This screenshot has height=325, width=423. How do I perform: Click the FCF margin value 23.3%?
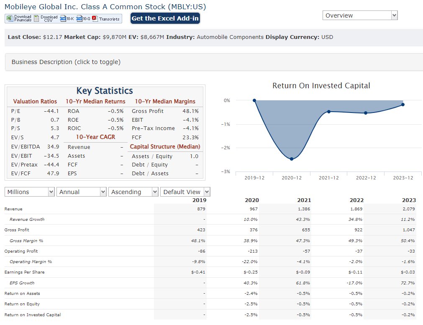[x=191, y=137]
